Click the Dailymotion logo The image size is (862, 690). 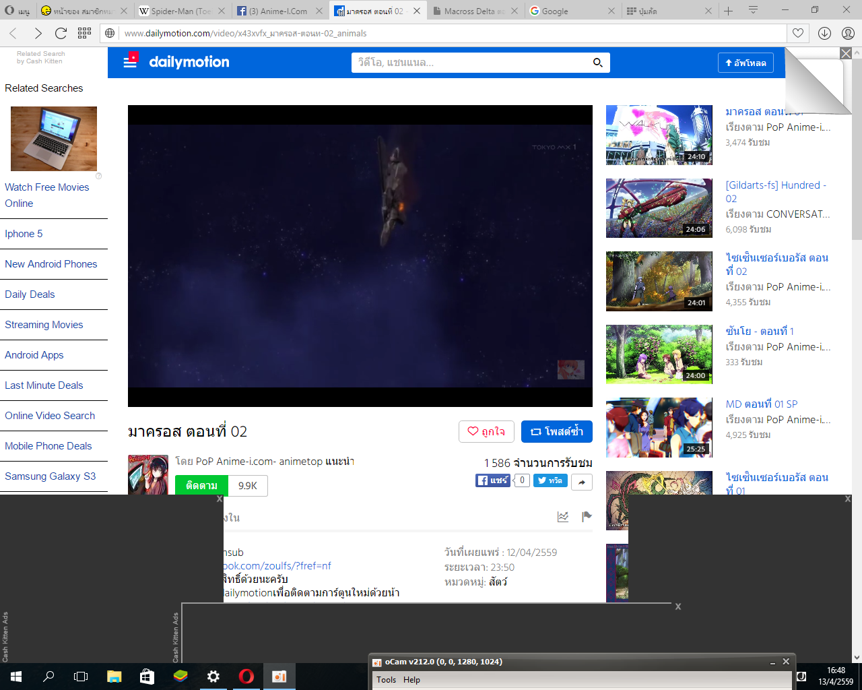coord(189,62)
